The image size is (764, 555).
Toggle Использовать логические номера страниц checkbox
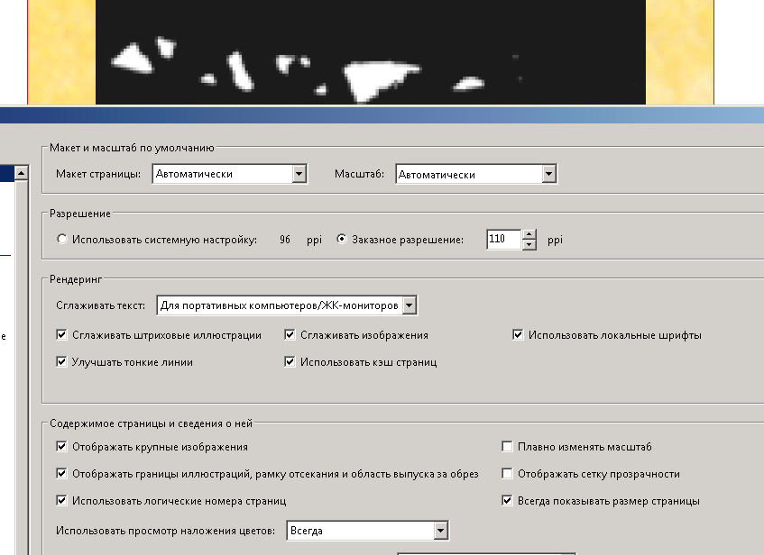pos(61,500)
